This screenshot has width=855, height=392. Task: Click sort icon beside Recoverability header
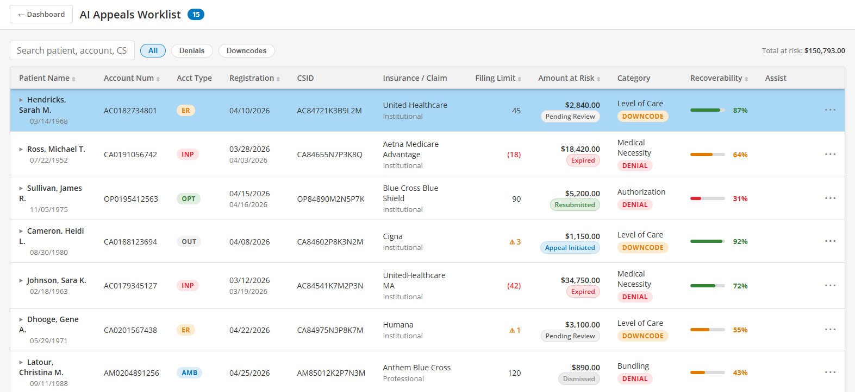pyautogui.click(x=746, y=79)
